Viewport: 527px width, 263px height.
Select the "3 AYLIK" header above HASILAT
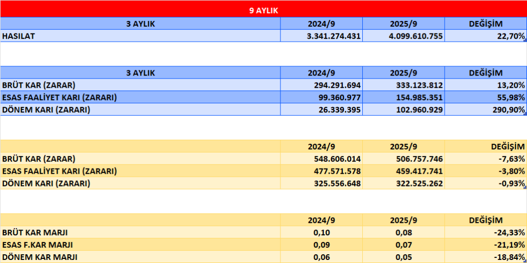[140, 24]
